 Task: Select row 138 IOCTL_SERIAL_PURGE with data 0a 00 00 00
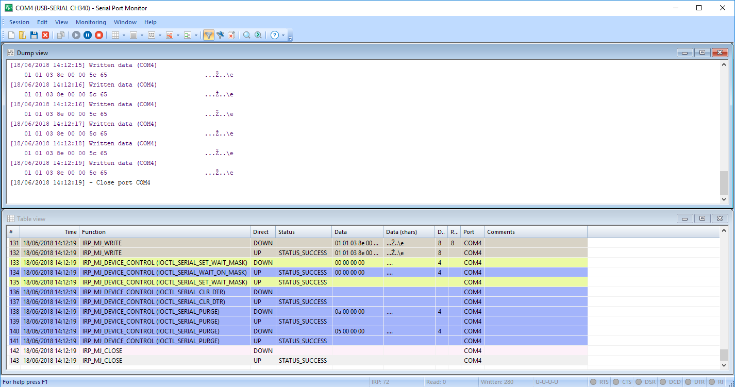[297, 311]
